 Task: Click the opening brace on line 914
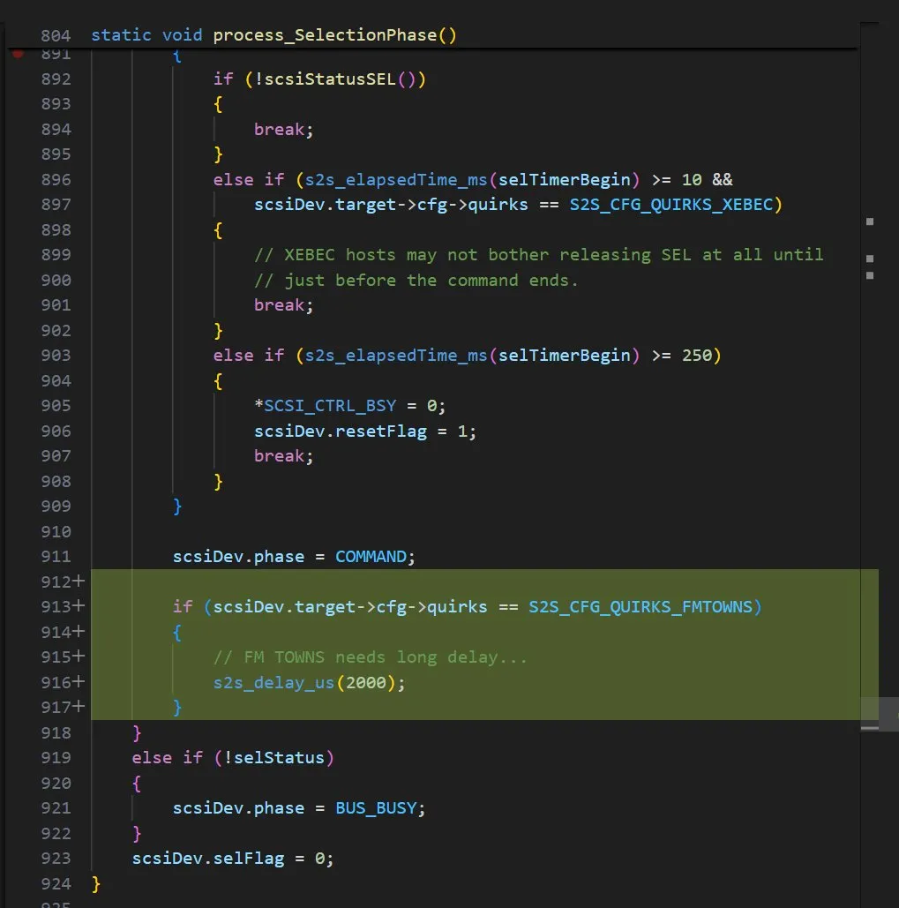pyautogui.click(x=177, y=633)
